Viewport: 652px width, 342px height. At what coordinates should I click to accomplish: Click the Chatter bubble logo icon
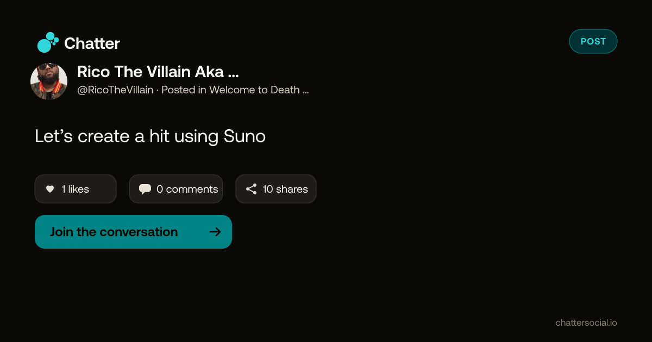(x=48, y=42)
